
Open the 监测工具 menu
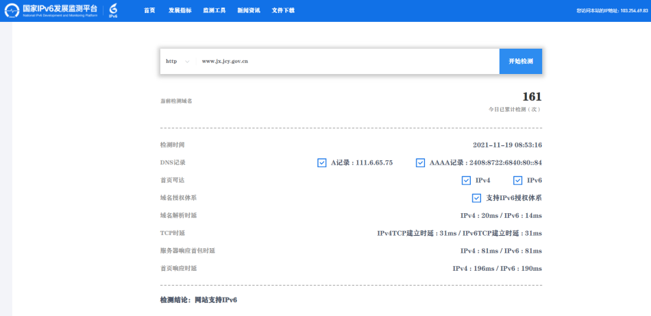pyautogui.click(x=214, y=11)
